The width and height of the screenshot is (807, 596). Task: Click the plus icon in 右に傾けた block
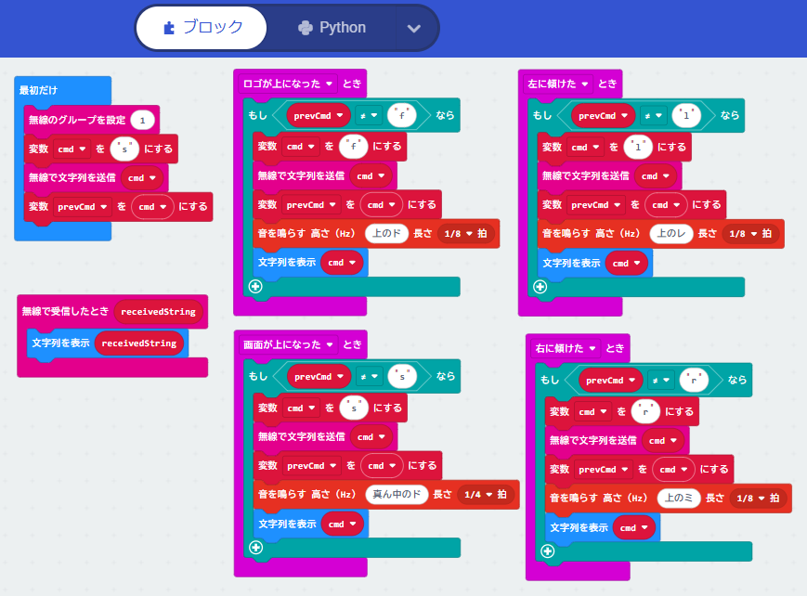click(548, 551)
